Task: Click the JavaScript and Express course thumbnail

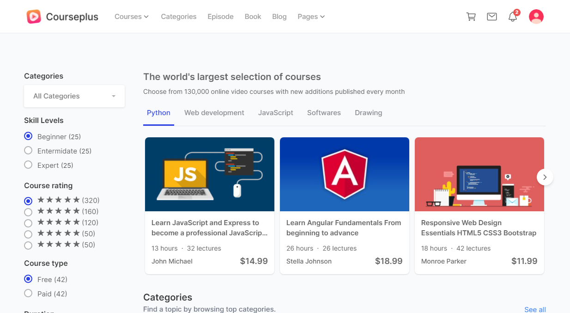Action: click(x=210, y=174)
